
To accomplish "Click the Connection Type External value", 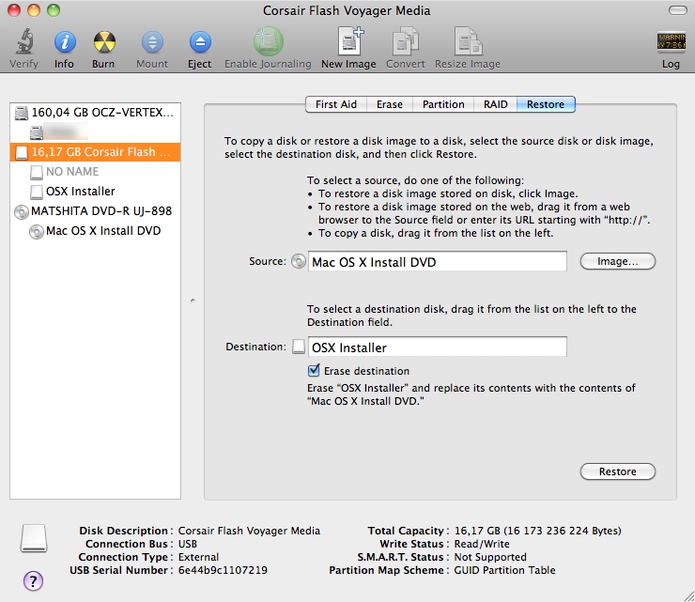I will pyautogui.click(x=198, y=557).
